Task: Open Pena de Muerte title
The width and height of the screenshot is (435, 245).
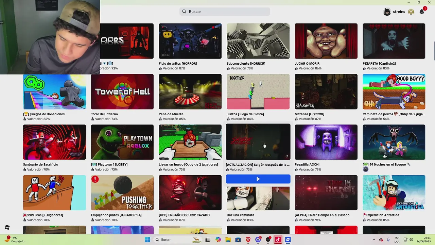Action: point(171,114)
